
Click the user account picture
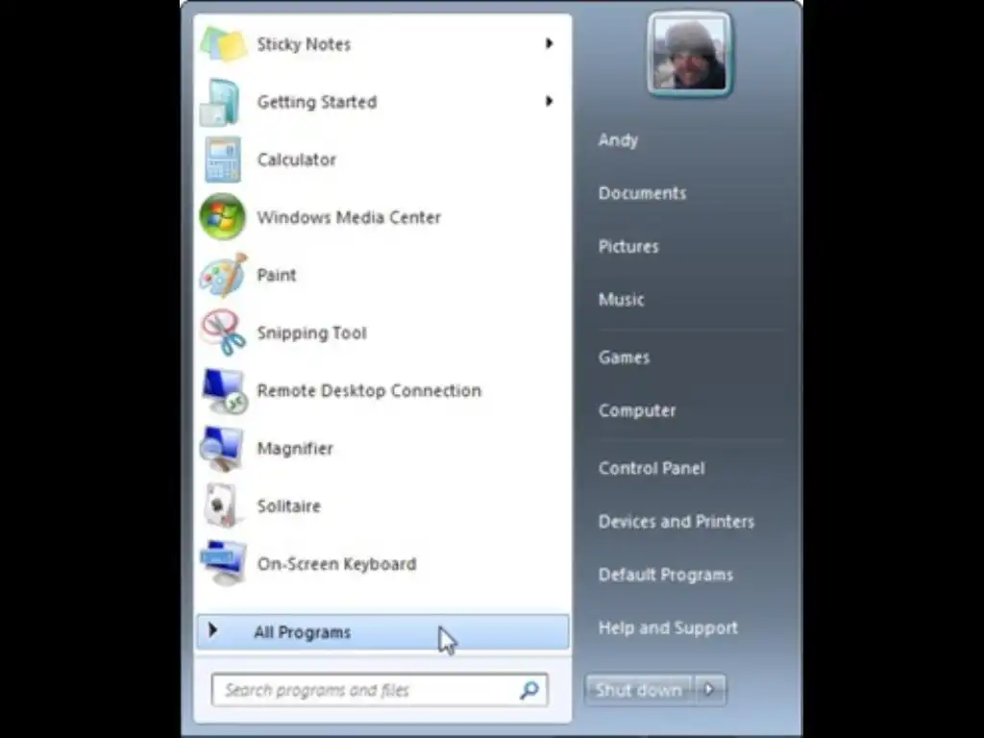coord(690,54)
